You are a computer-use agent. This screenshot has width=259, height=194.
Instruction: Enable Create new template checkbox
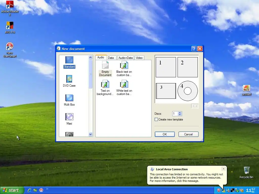click(156, 119)
